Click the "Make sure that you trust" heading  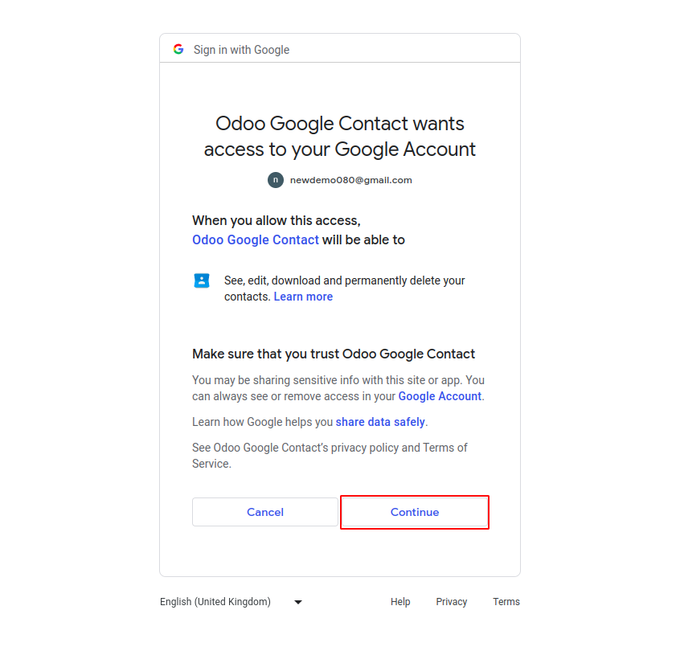[x=334, y=354]
